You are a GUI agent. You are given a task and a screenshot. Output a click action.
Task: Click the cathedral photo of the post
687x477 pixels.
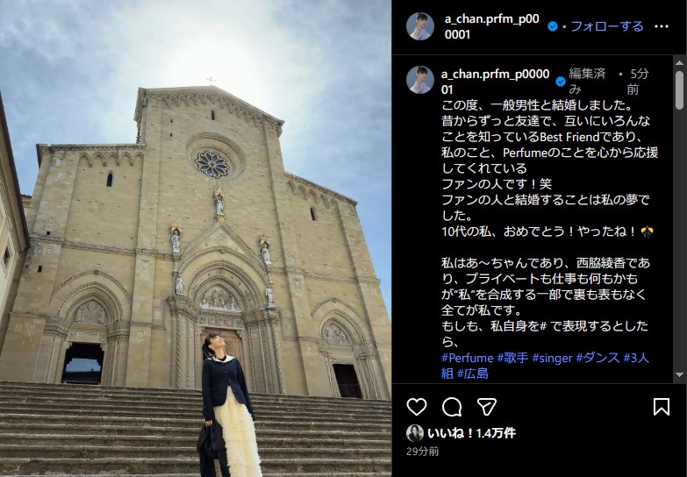pos(196,238)
